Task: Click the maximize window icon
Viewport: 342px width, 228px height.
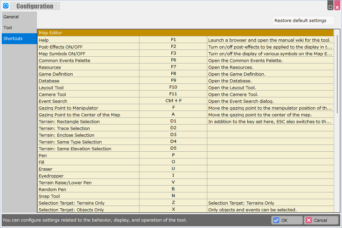Action: coord(330,6)
